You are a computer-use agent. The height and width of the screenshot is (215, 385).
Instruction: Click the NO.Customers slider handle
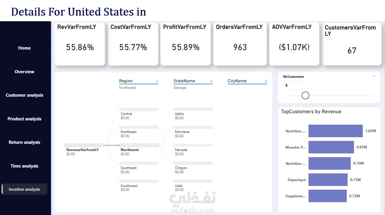click(305, 95)
